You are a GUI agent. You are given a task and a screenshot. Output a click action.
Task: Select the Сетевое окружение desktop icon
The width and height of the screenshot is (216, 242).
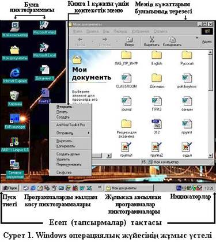(15, 169)
